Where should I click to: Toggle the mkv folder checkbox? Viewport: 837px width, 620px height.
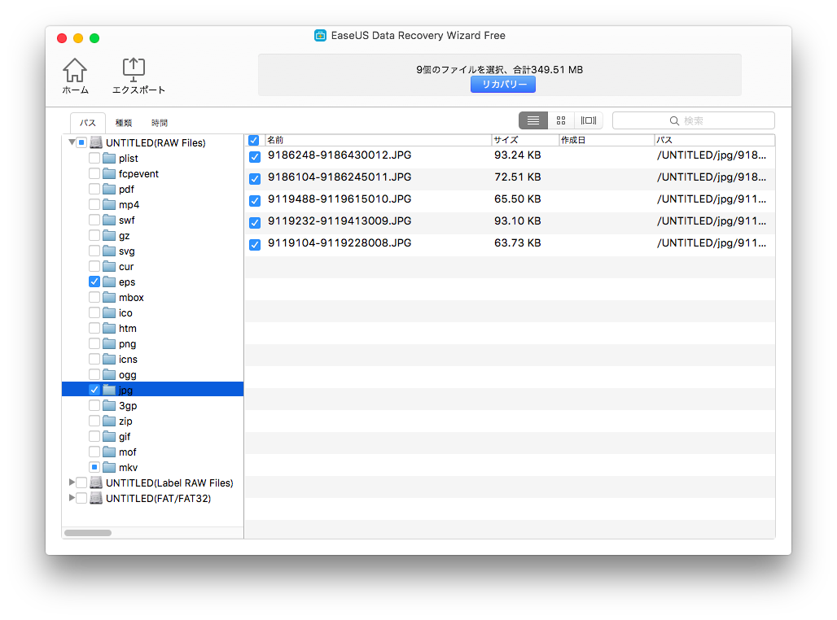[94, 467]
